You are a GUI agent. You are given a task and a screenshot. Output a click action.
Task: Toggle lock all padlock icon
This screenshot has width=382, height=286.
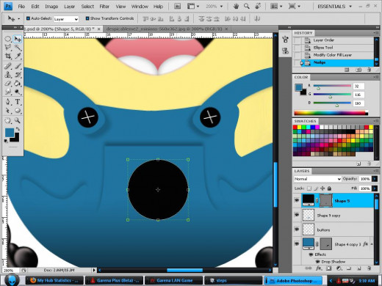point(329,188)
